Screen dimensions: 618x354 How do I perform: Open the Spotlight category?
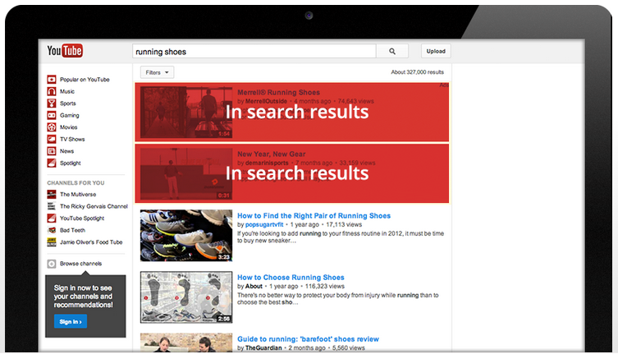tap(70, 163)
